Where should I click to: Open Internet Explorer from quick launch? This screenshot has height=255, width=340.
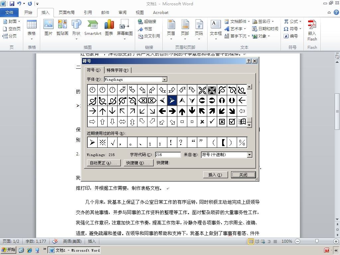[29, 250]
